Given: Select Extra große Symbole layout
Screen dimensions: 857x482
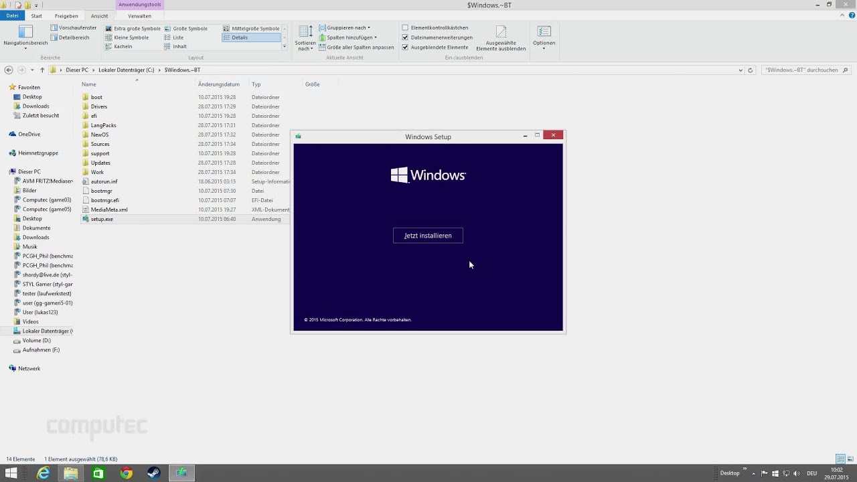Looking at the screenshot, I should pyautogui.click(x=133, y=29).
